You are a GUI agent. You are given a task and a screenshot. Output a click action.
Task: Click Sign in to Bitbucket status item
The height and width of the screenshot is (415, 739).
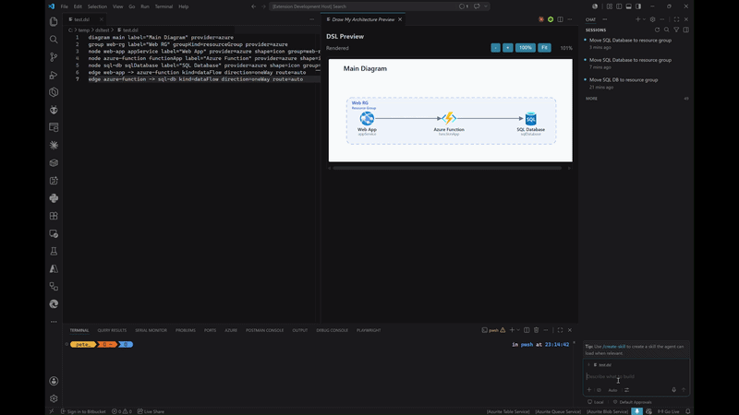(x=83, y=411)
